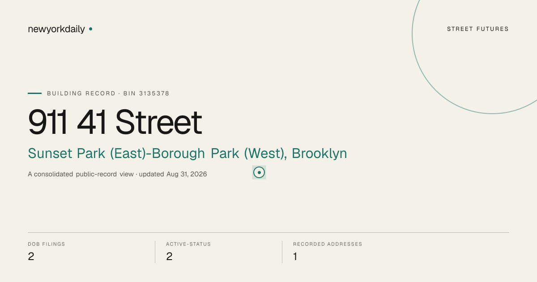Click Brooklyn in the neighborhood line
This screenshot has width=537, height=282.
coord(319,154)
